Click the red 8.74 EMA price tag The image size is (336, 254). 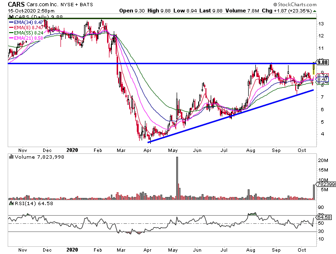pyautogui.click(x=323, y=76)
